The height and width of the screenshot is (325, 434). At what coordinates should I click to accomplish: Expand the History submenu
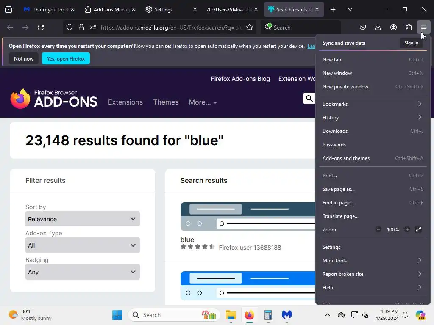373,118
